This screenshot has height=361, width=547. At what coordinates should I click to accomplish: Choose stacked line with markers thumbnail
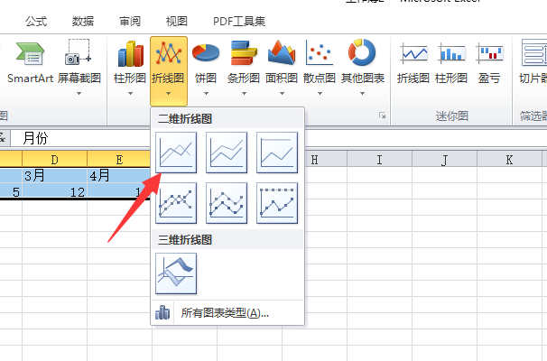point(227,203)
